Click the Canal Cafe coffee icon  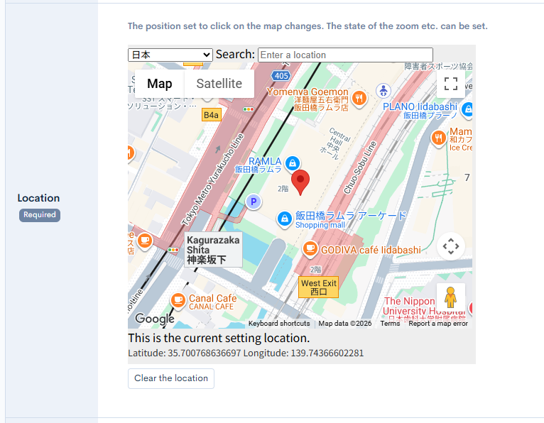tap(178, 300)
